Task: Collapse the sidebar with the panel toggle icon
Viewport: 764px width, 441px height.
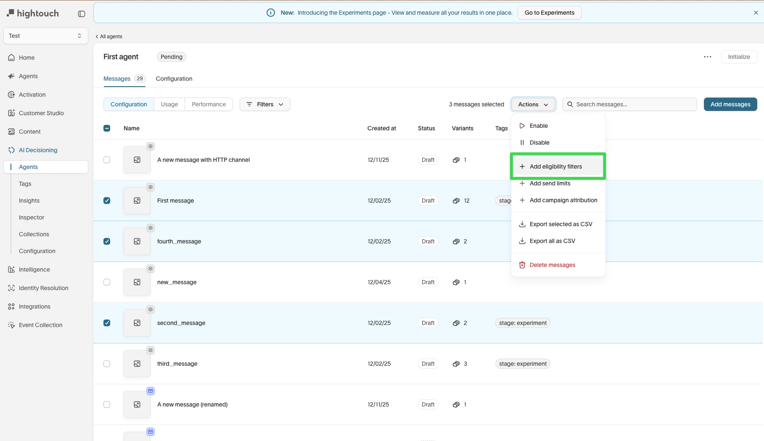Action: (x=81, y=13)
